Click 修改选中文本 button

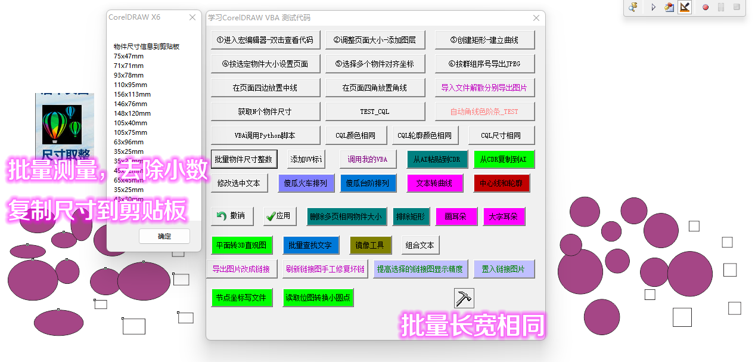(x=240, y=183)
